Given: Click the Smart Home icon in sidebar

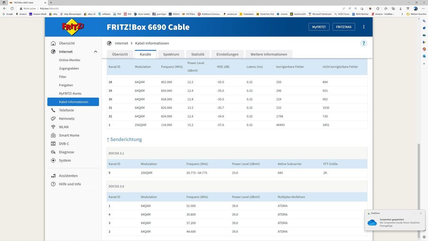Looking at the screenshot, I should pyautogui.click(x=53, y=135).
